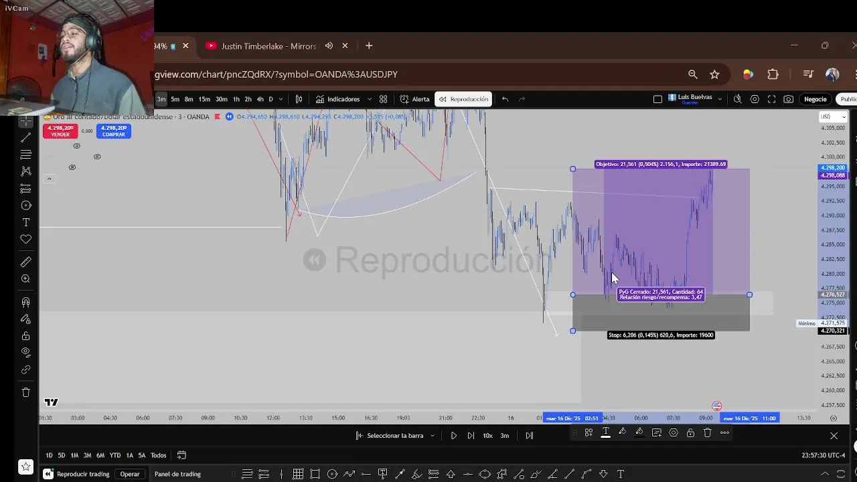857x482 pixels.
Task: Switch to 5m timeframe
Action: pyautogui.click(x=175, y=99)
